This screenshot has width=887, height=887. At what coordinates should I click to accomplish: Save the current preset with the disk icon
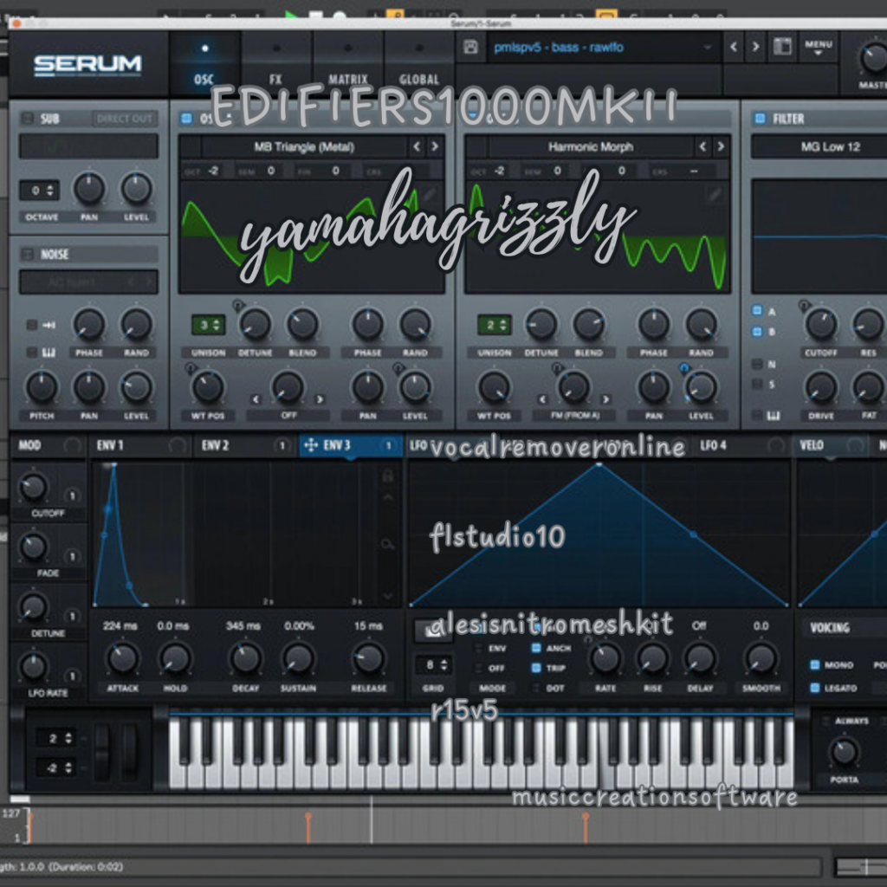(x=470, y=47)
